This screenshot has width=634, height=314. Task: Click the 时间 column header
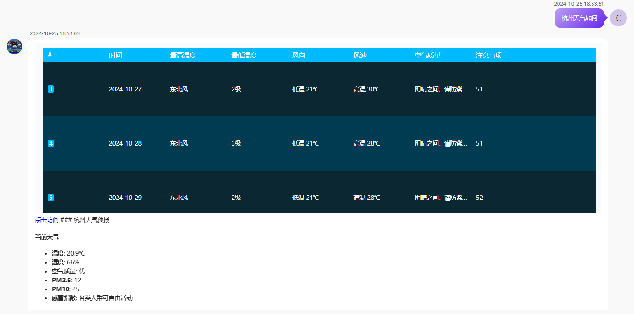115,55
